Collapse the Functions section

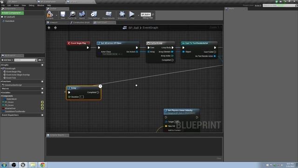(1, 81)
